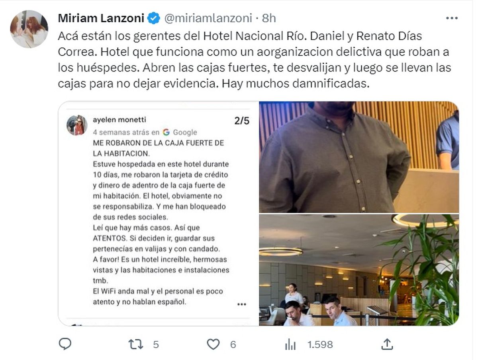478x360 pixels.
Task: Click the share upload icon
Action: pos(387,344)
